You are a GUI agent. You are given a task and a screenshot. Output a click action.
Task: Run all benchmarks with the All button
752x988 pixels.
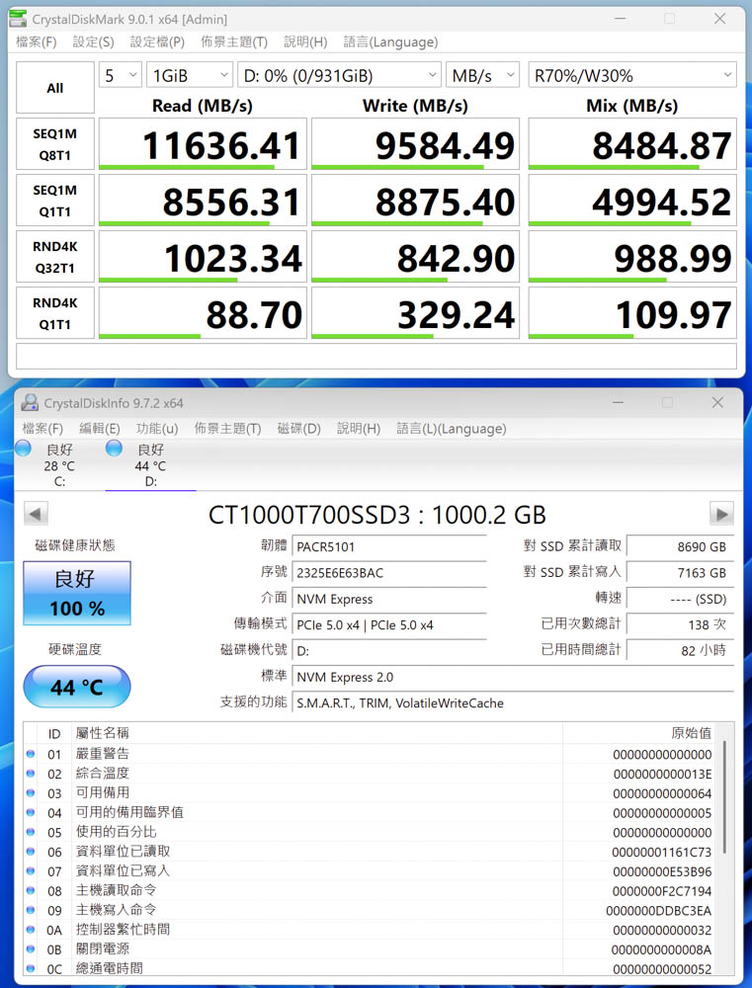tap(55, 88)
